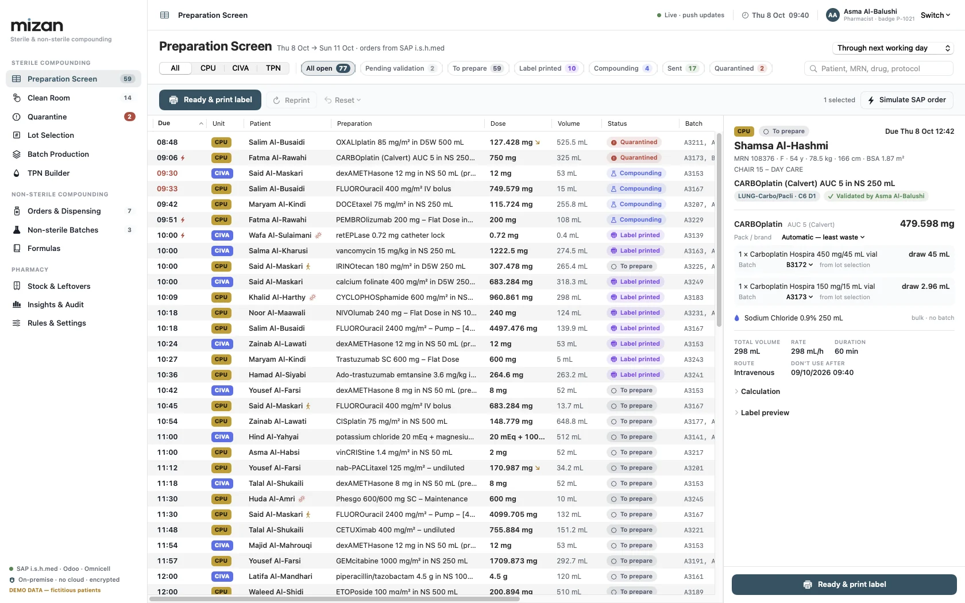
Task: Click Validated by Asma Al-Balushi badge
Action: coord(876,196)
